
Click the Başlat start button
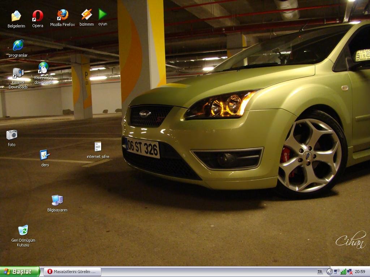20,272
